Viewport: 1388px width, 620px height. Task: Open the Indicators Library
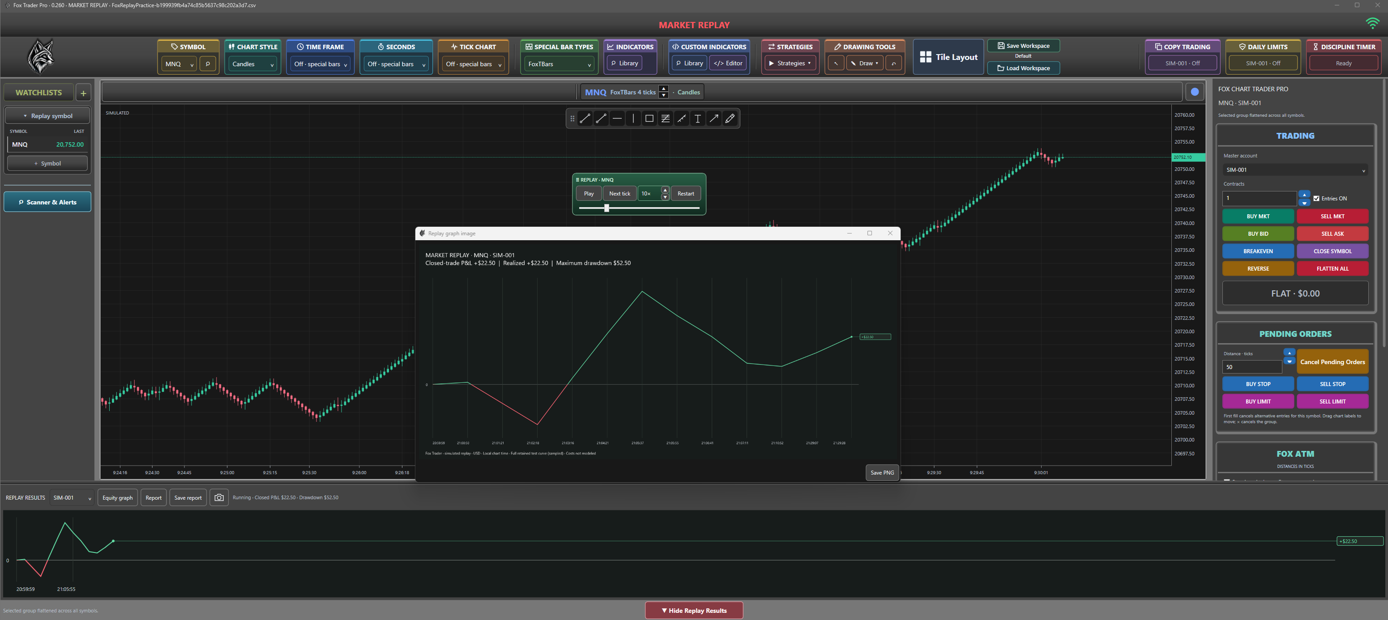(x=624, y=64)
